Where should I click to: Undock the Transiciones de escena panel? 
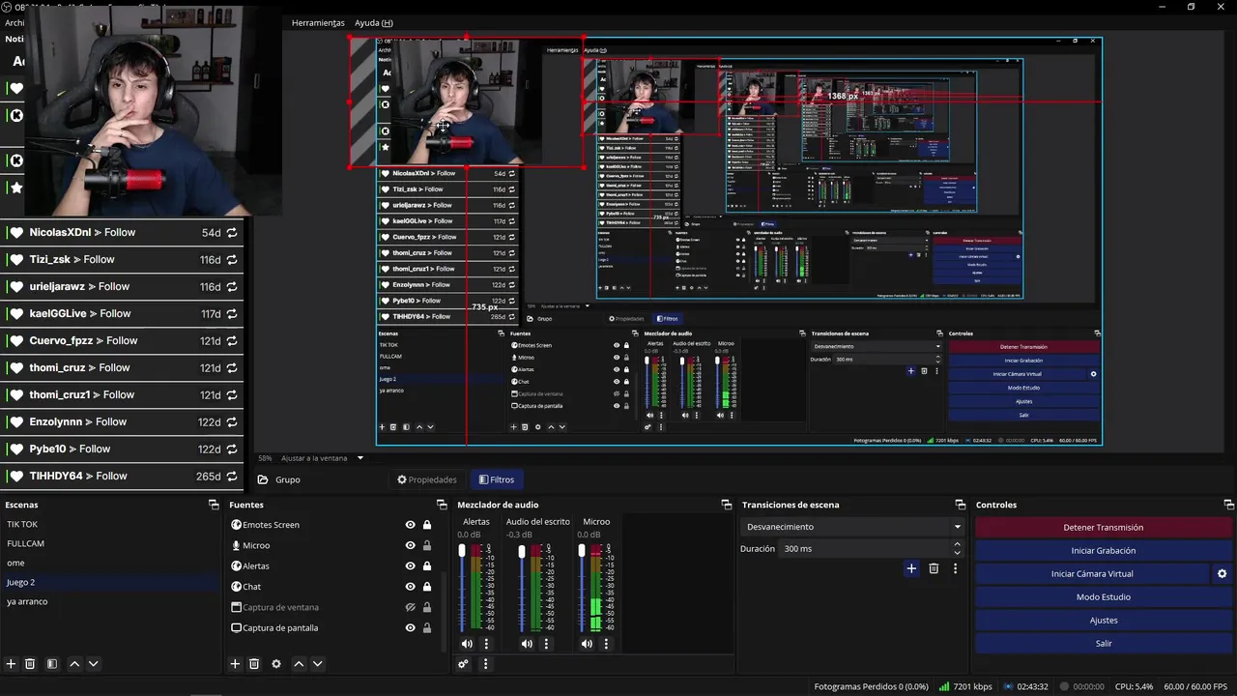click(961, 505)
